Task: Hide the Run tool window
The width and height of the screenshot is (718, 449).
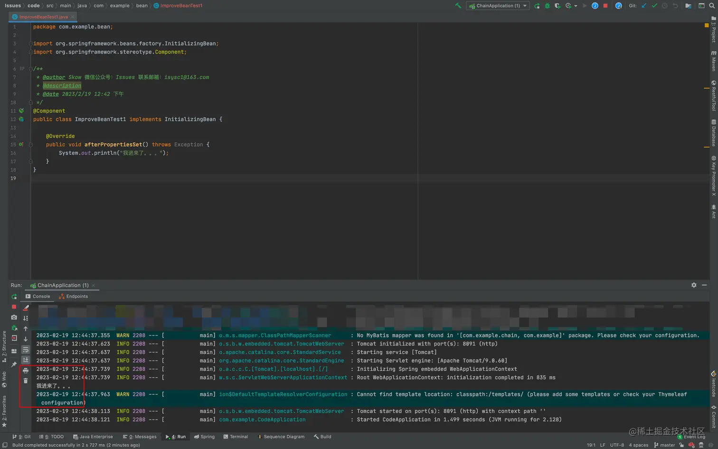Action: point(704,285)
